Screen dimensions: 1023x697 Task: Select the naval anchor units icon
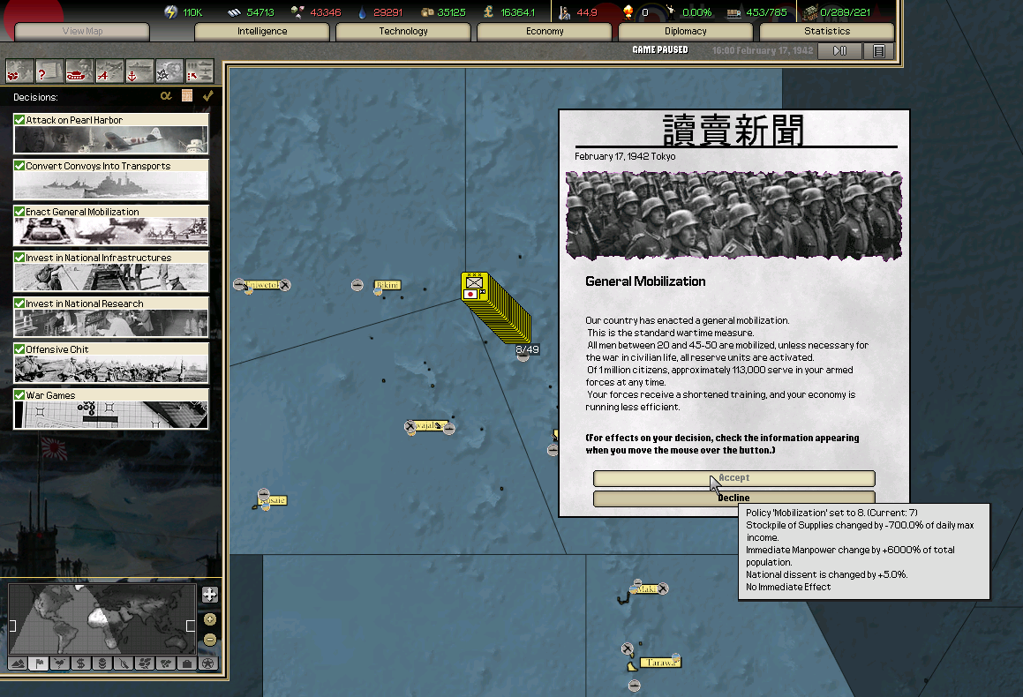tap(139, 71)
